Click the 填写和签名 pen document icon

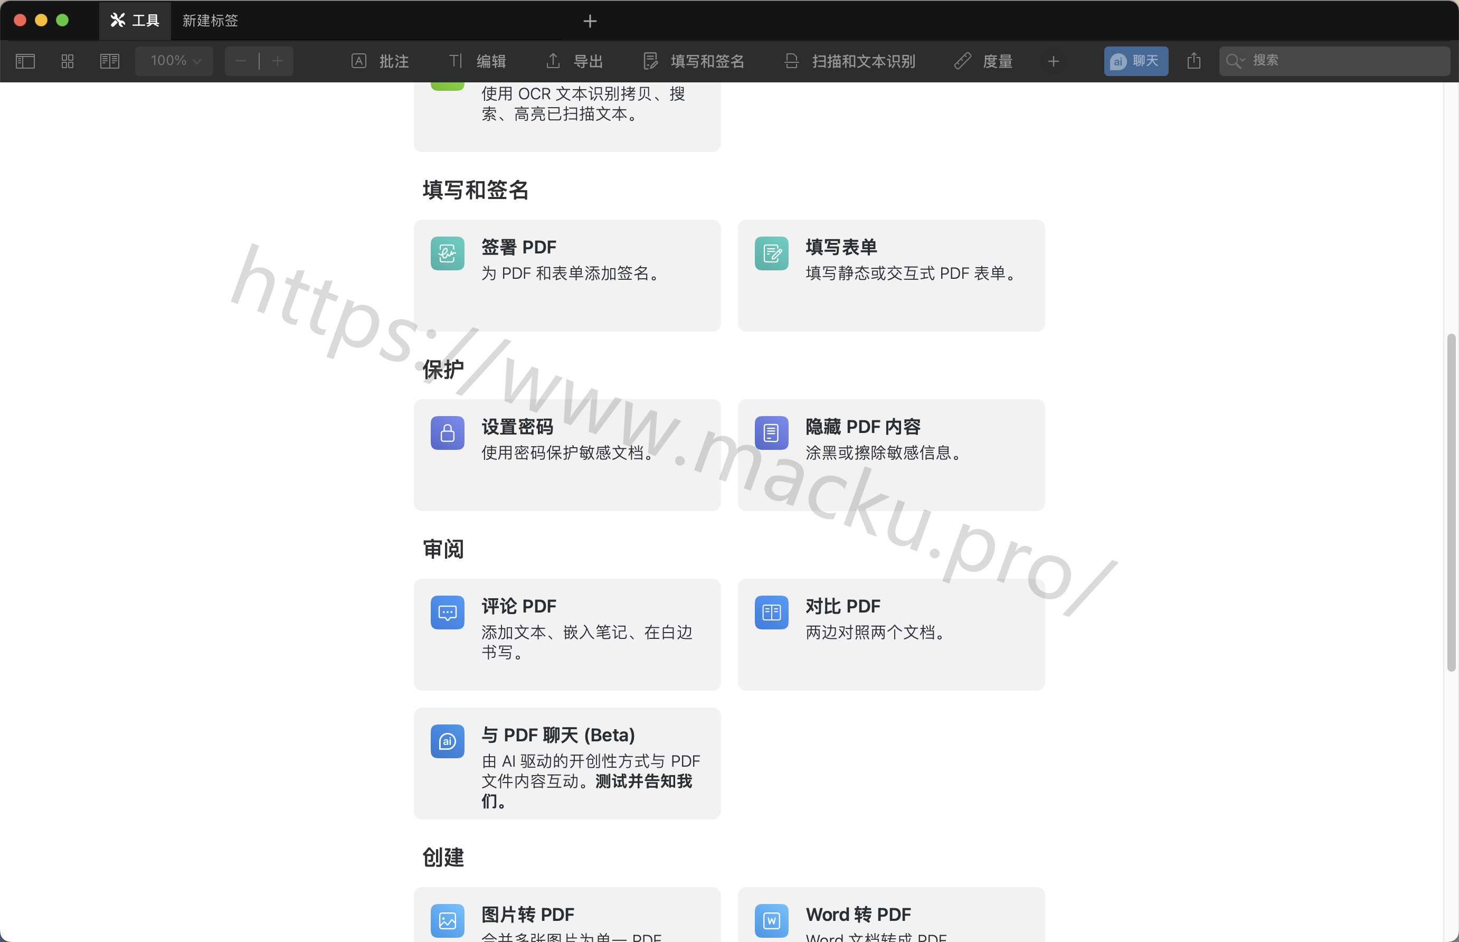(651, 61)
